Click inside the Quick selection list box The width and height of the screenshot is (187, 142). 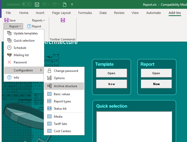pyautogui.click(x=134, y=126)
